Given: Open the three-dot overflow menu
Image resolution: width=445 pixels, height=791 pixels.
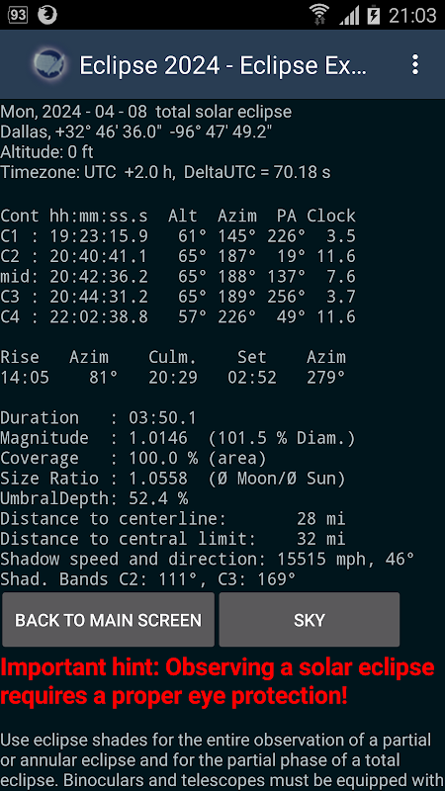Looking at the screenshot, I should pyautogui.click(x=414, y=64).
